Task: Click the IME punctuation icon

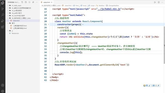Action: tap(151, 86)
